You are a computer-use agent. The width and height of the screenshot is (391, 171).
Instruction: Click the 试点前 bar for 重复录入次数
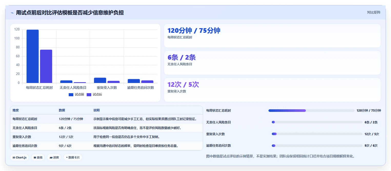(100, 80)
